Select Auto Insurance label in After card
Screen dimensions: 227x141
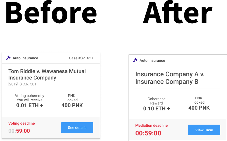point(152,61)
